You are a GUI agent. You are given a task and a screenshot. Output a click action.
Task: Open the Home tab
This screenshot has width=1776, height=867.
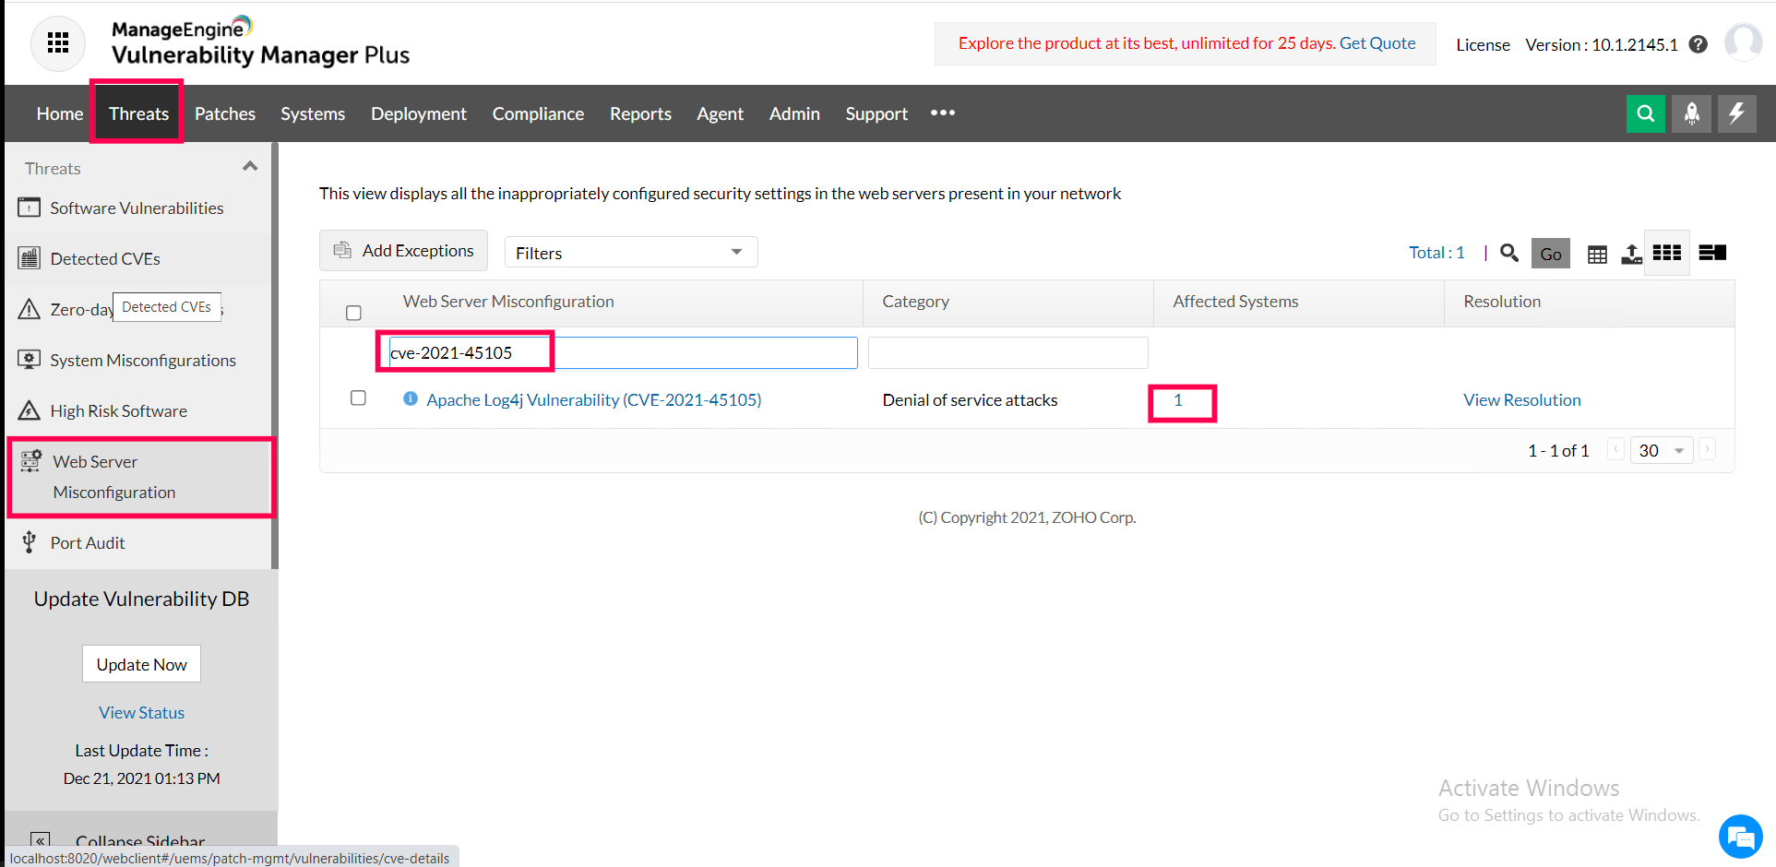(60, 113)
